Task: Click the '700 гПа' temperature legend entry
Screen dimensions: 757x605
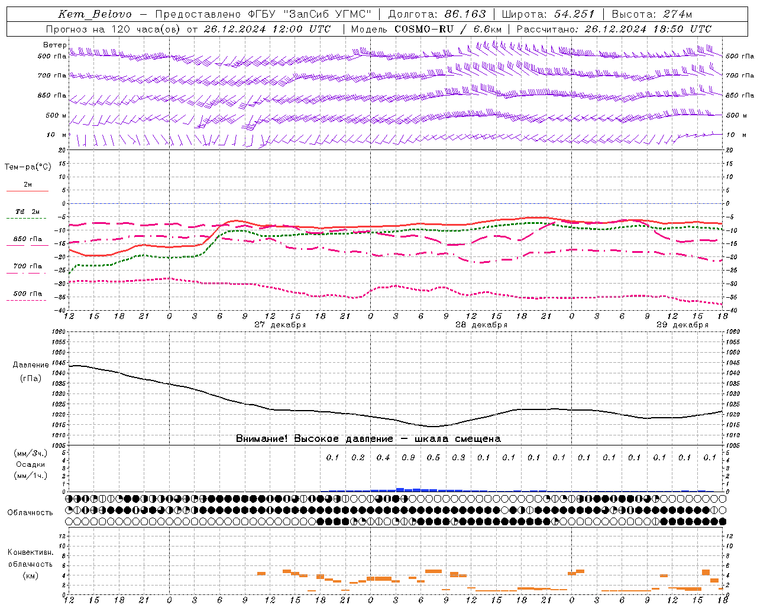Action: tap(27, 266)
